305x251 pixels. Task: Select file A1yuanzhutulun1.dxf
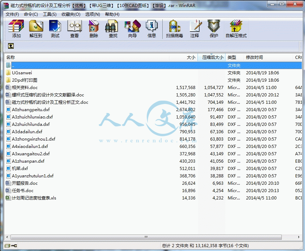click(33, 176)
